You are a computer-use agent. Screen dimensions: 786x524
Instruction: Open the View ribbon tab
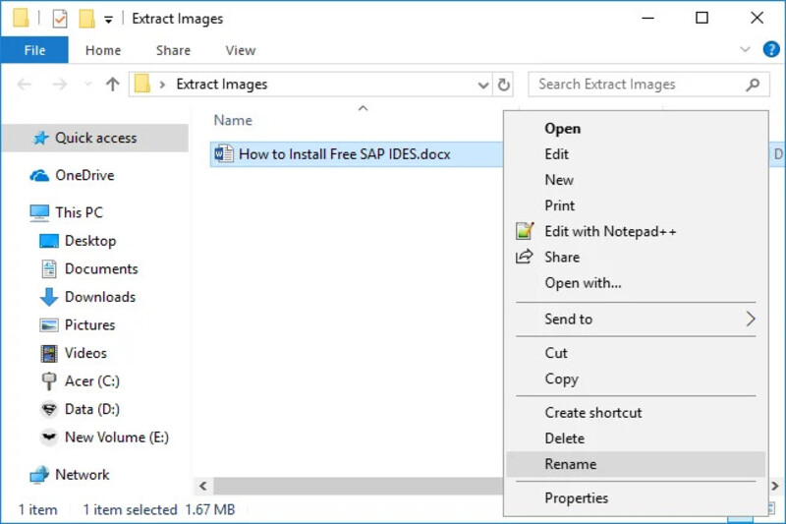(240, 50)
